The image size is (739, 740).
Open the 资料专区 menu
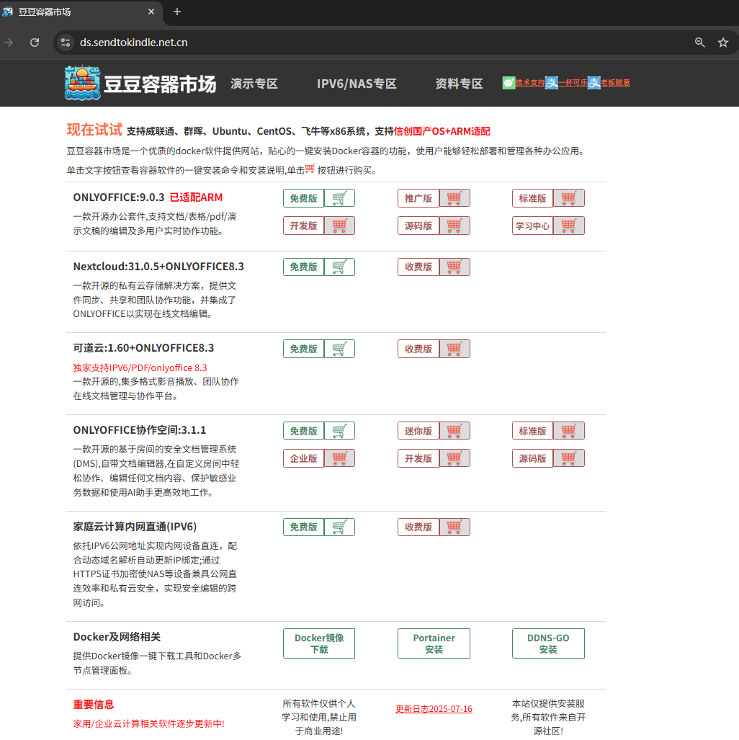coord(459,84)
